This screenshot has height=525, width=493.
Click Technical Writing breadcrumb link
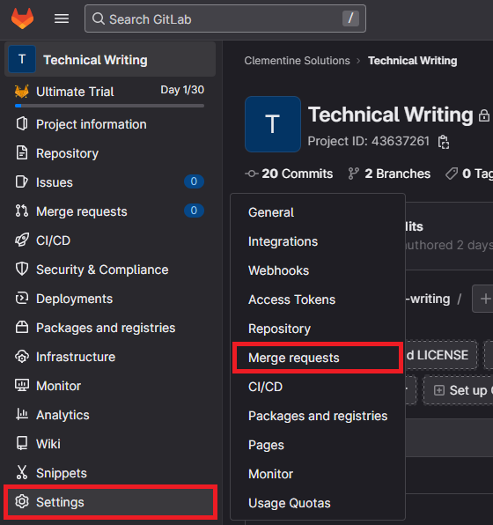pyautogui.click(x=412, y=61)
